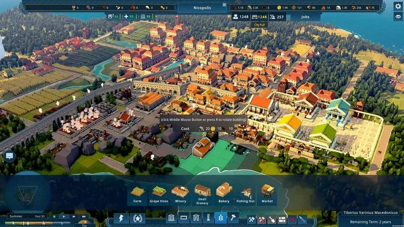Viewport: 404px width, 227px height.
Task: Select the crossed hammers build tool
Action: click(x=251, y=219)
